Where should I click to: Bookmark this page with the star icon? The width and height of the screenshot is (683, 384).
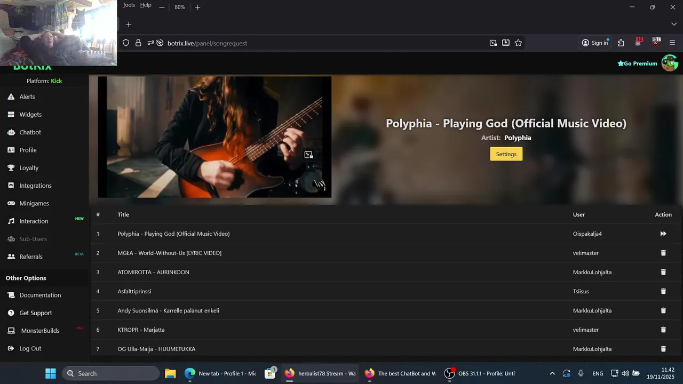click(518, 43)
